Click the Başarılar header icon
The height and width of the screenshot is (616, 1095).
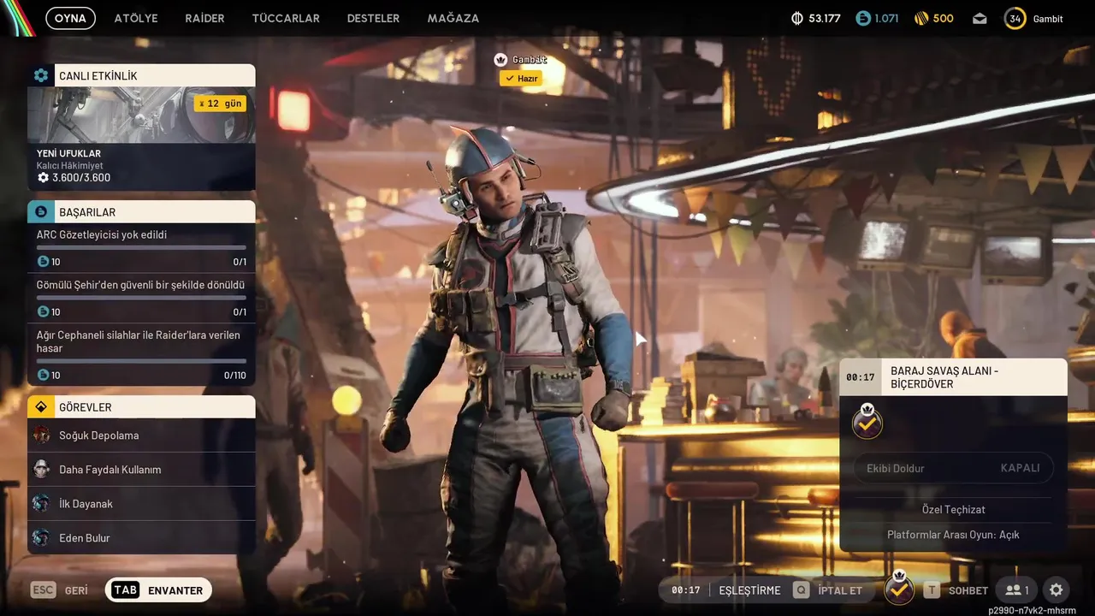pyautogui.click(x=40, y=211)
